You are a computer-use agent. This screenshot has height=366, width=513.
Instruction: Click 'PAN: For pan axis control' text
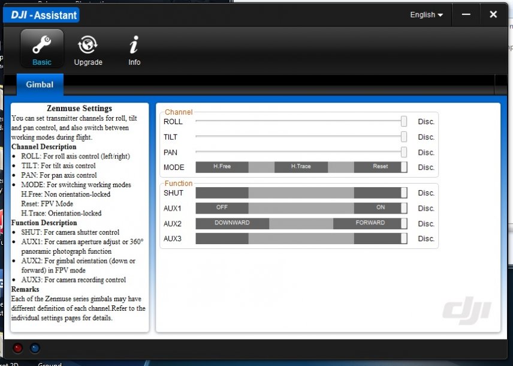click(x=59, y=175)
